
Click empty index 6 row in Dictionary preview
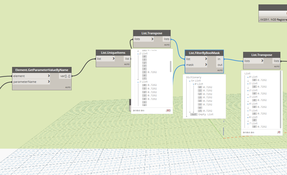coord(200,108)
